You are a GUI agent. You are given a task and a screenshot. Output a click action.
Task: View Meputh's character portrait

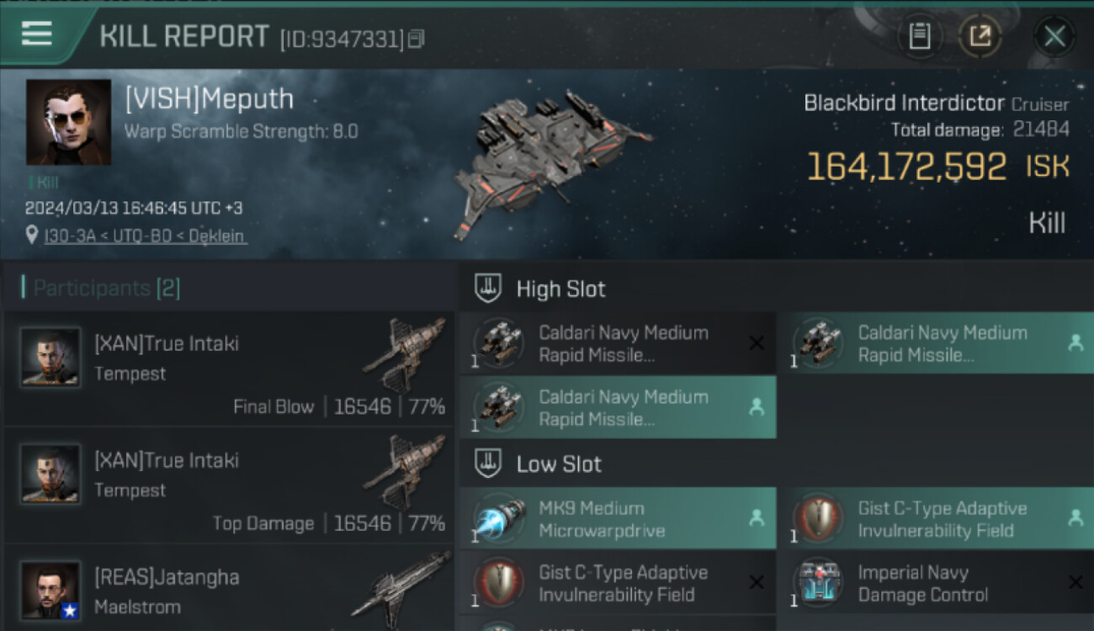tap(68, 123)
